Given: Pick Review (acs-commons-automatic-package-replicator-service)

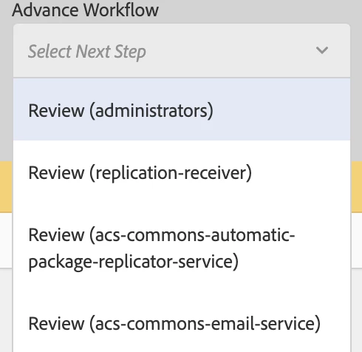Looking at the screenshot, I should (182, 248).
